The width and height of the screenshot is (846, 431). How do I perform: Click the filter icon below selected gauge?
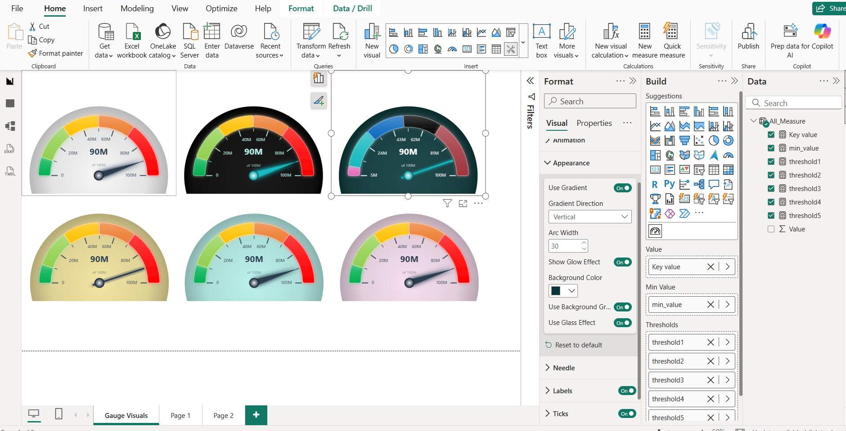(447, 204)
